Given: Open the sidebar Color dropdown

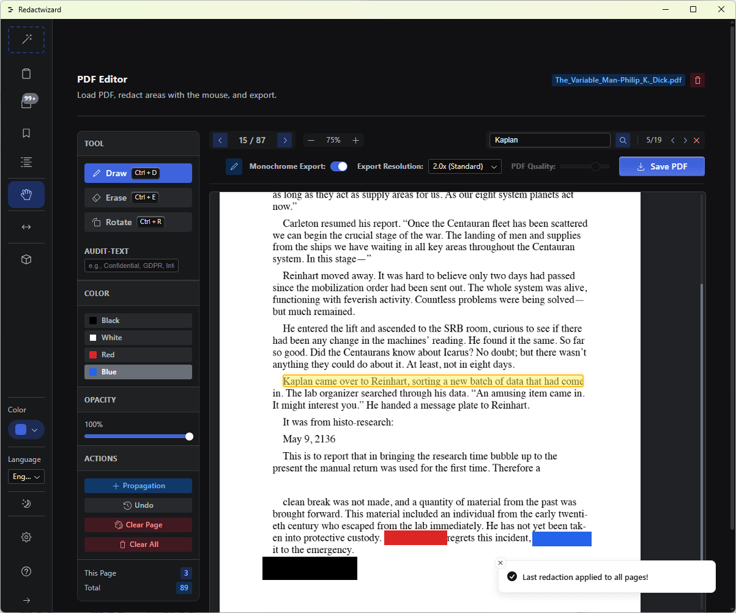Looking at the screenshot, I should [26, 429].
